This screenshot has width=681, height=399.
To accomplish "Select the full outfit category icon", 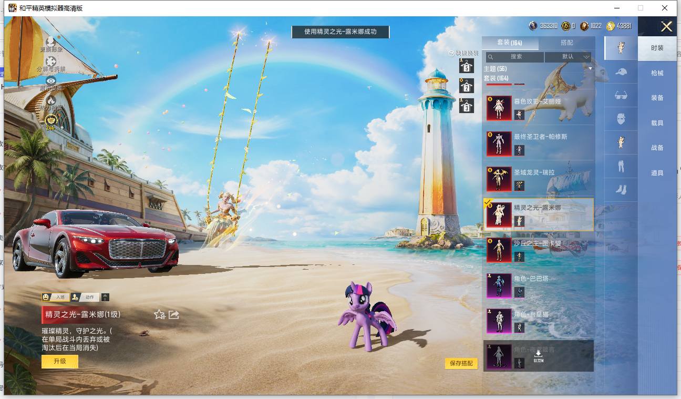I will point(621,48).
